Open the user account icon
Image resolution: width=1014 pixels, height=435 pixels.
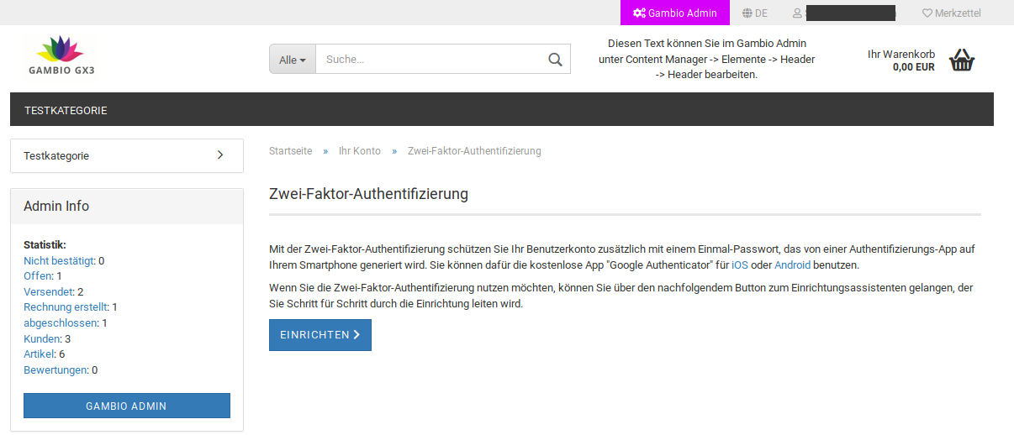[x=797, y=13]
